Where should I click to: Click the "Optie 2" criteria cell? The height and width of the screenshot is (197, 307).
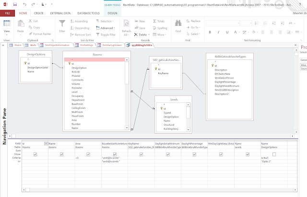pos(274,162)
